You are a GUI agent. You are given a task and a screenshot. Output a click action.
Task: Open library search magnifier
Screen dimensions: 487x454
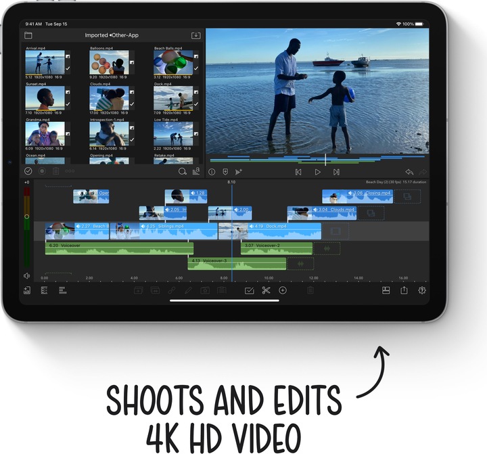point(183,171)
